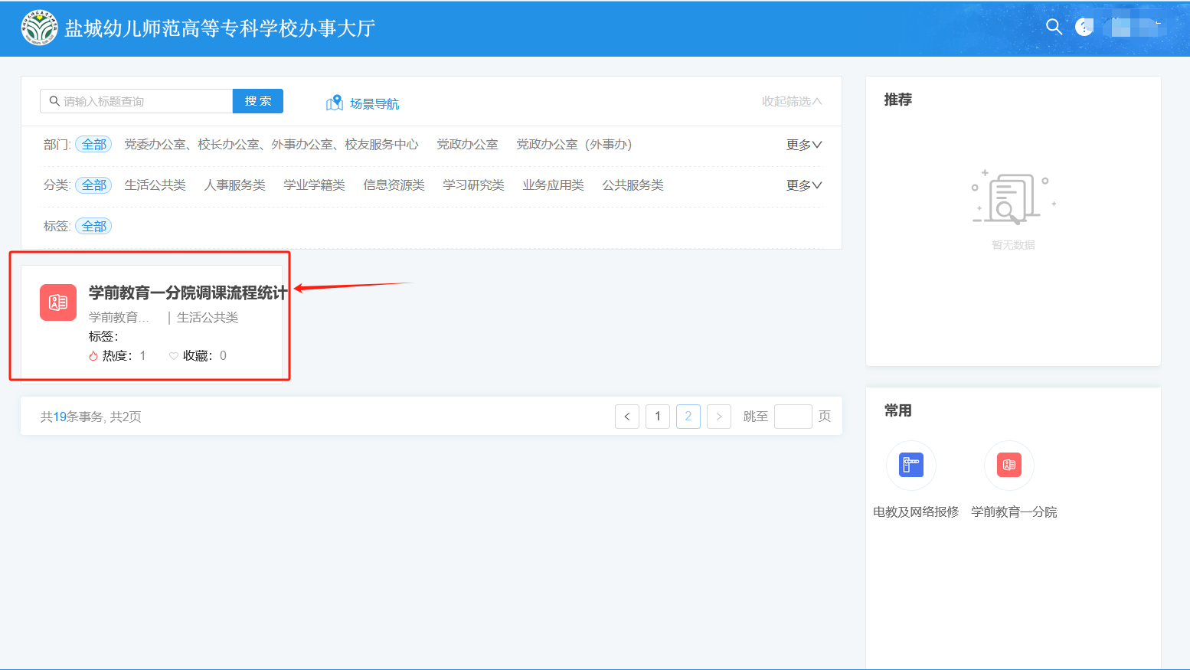
Task: Open the help question mark icon
Action: (x=1084, y=27)
